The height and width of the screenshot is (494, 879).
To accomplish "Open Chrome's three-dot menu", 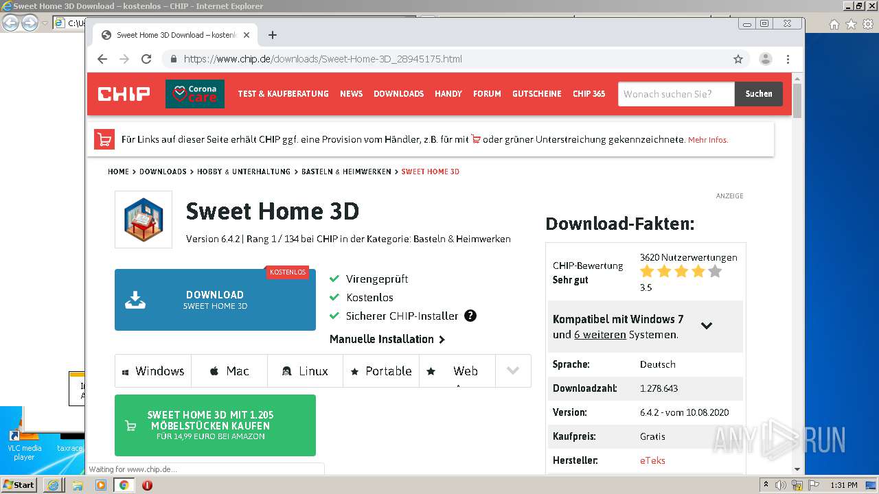I will pyautogui.click(x=788, y=59).
